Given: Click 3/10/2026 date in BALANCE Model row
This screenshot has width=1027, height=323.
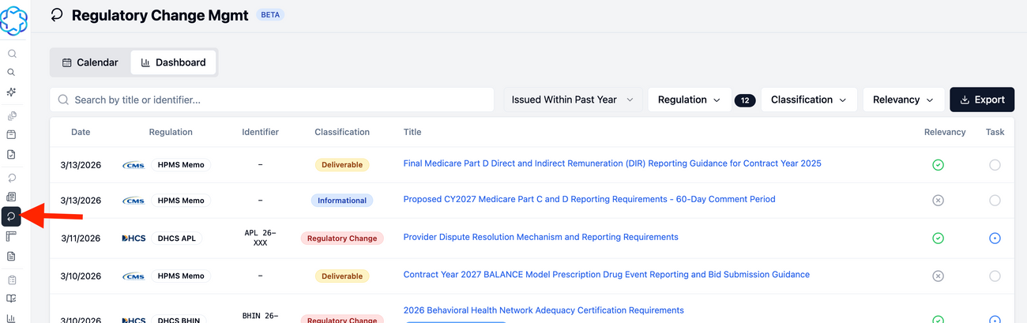Looking at the screenshot, I should click(81, 276).
